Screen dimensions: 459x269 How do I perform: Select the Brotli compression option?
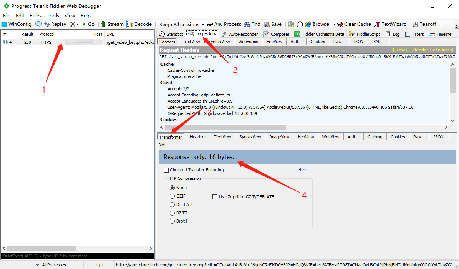pyautogui.click(x=172, y=221)
